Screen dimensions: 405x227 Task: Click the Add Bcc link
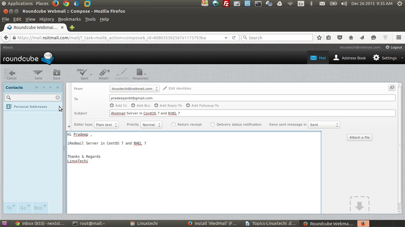pos(141,105)
